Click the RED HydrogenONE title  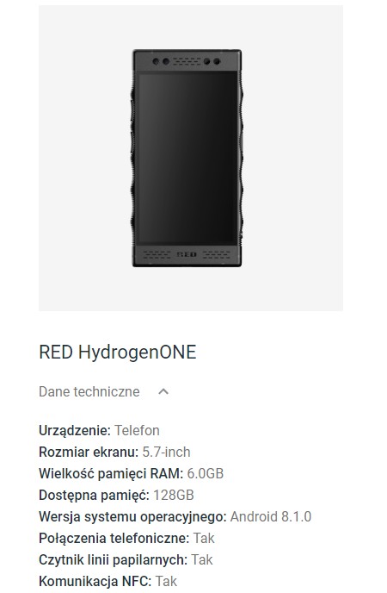(x=117, y=352)
